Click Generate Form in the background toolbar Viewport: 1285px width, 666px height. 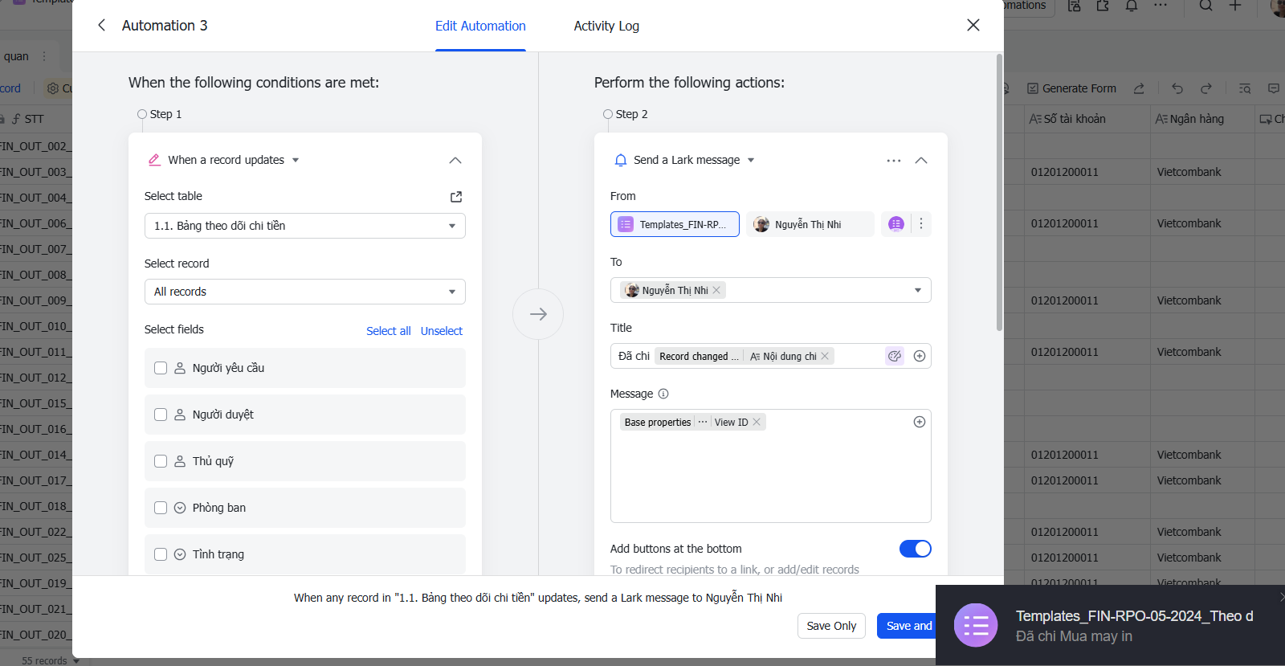click(1071, 88)
